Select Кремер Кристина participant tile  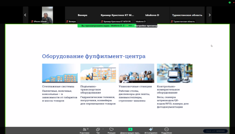tap(117, 15)
